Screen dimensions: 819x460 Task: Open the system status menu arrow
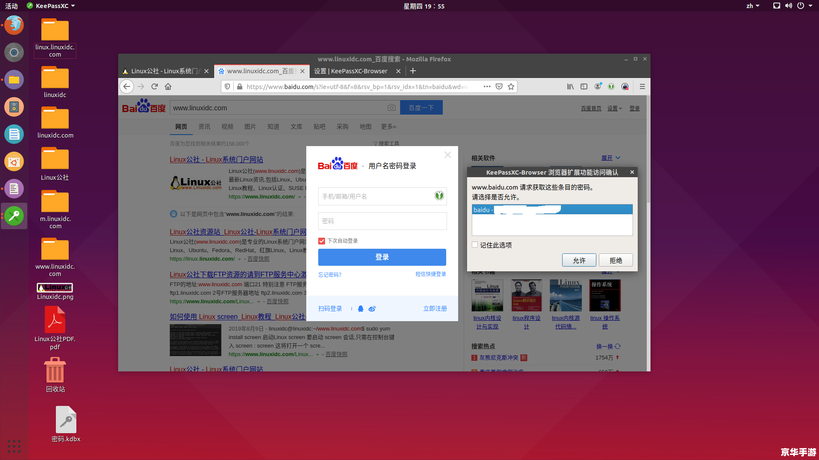(x=810, y=6)
